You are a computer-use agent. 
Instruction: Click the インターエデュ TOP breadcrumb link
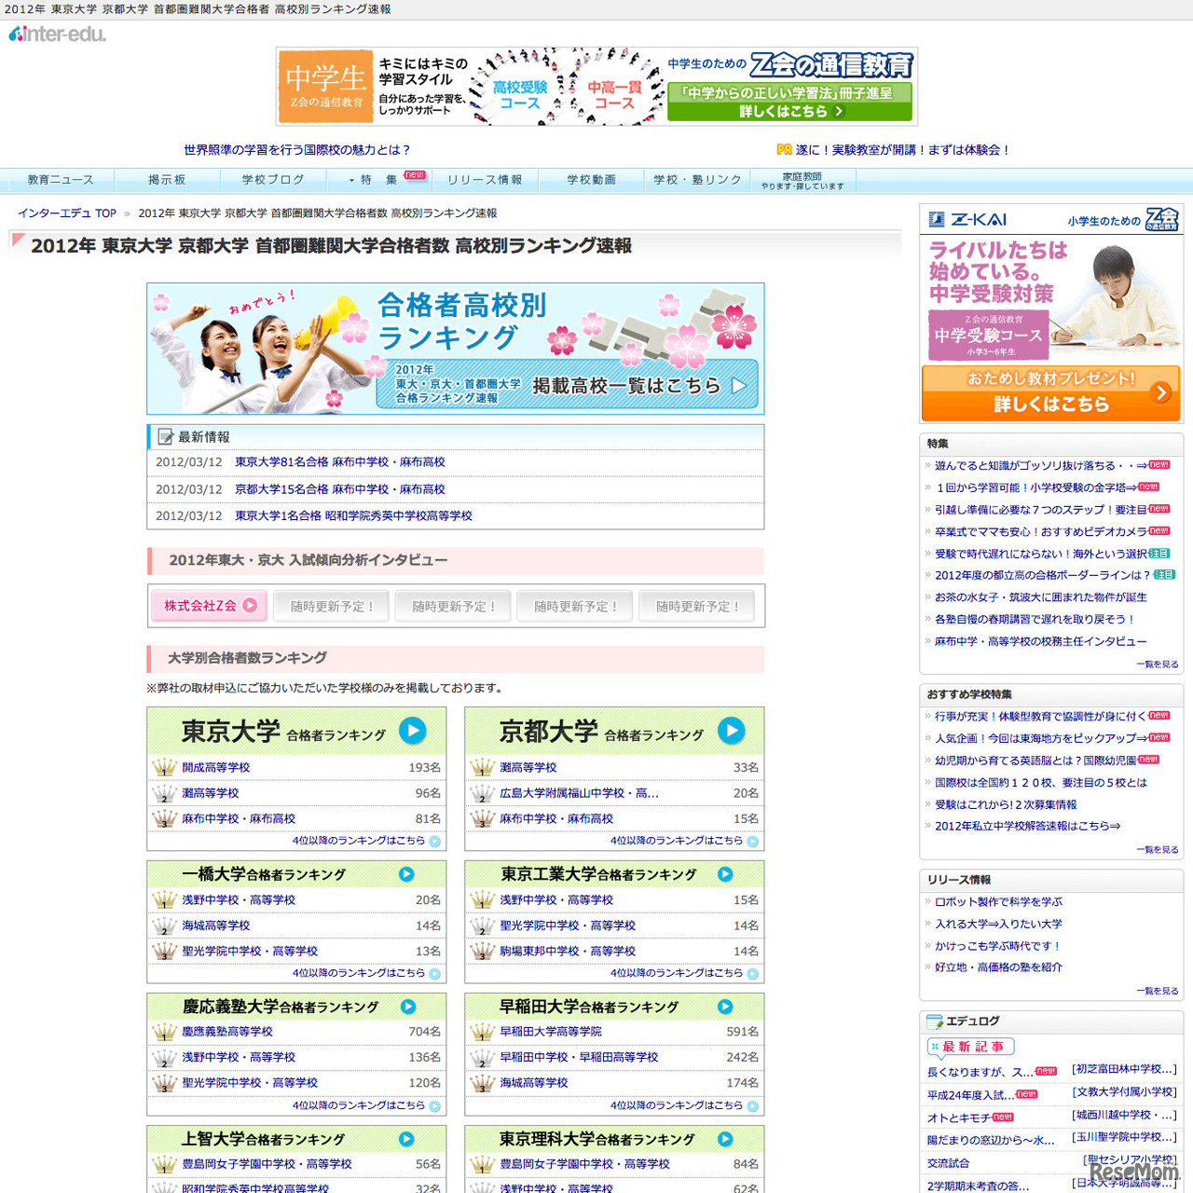pos(67,213)
